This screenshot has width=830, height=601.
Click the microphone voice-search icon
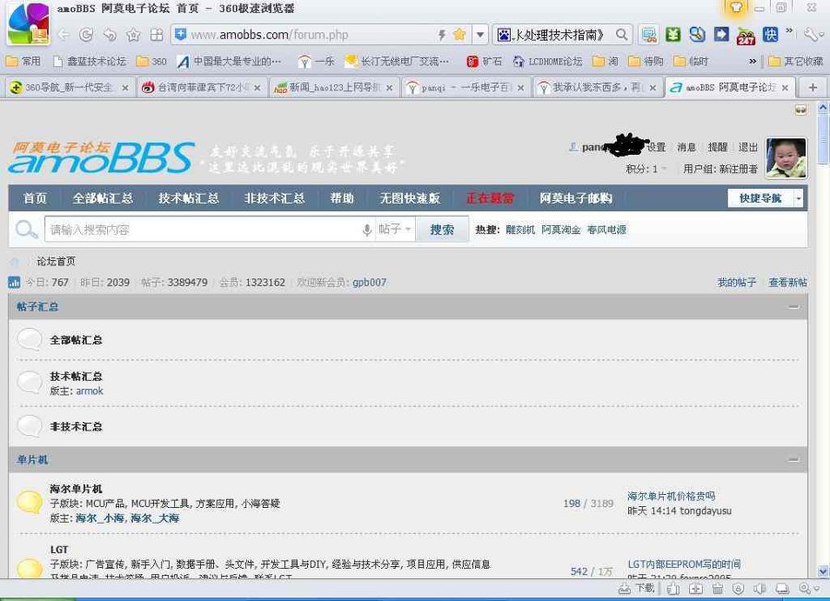tap(366, 230)
